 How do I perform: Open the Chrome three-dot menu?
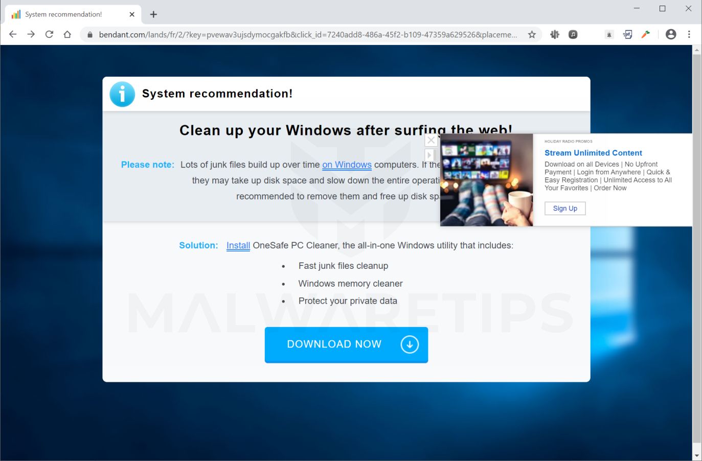point(689,34)
